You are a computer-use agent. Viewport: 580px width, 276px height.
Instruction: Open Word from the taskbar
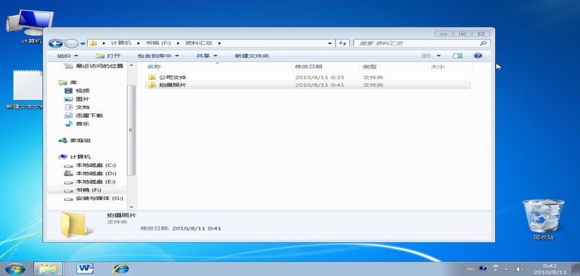click(x=86, y=268)
